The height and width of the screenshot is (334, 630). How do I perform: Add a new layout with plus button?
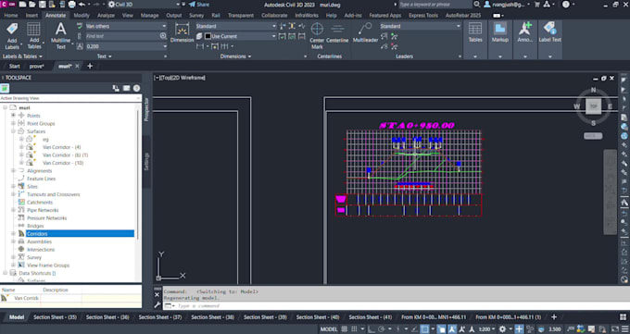(x=554, y=317)
